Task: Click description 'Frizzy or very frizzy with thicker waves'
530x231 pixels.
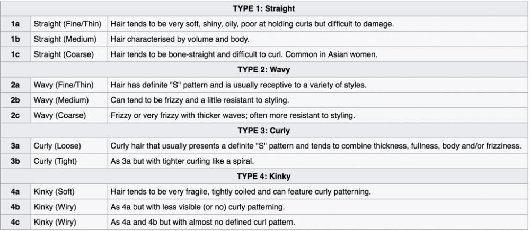Action: click(232, 115)
